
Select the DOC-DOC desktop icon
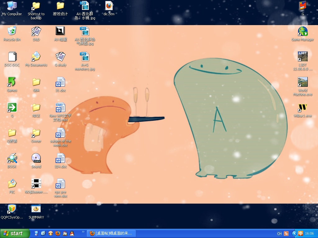[12, 59]
